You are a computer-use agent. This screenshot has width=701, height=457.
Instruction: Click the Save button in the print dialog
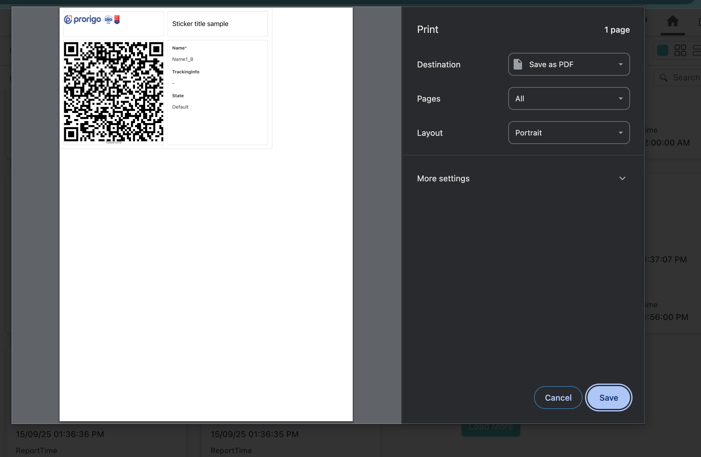tap(608, 398)
